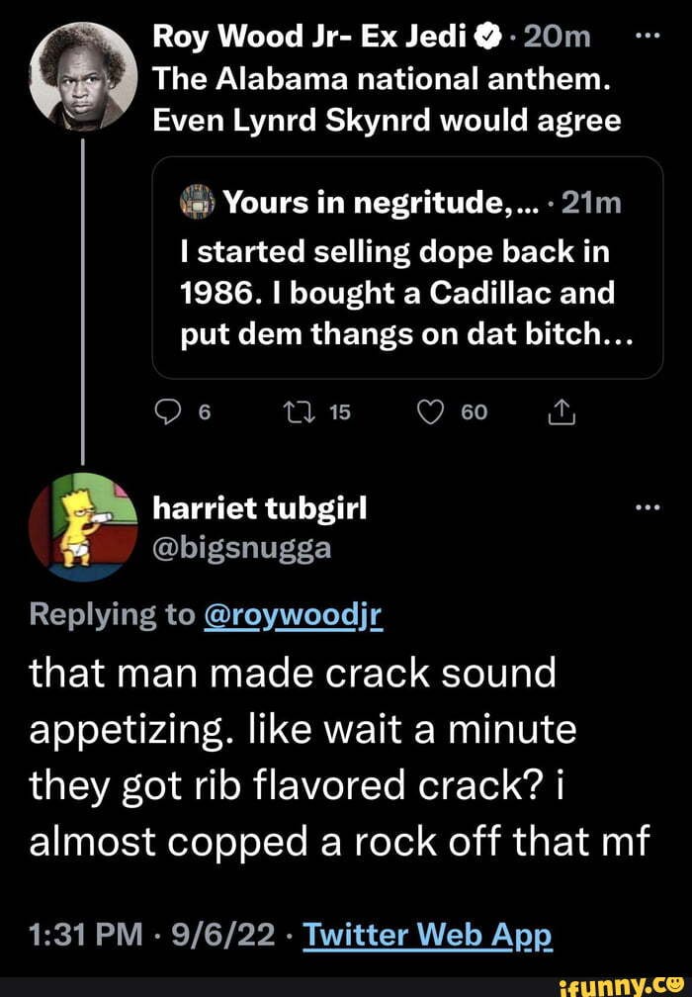This screenshot has height=997, width=692.
Task: Like Roy Wood Jr's tweet
Action: (x=435, y=414)
